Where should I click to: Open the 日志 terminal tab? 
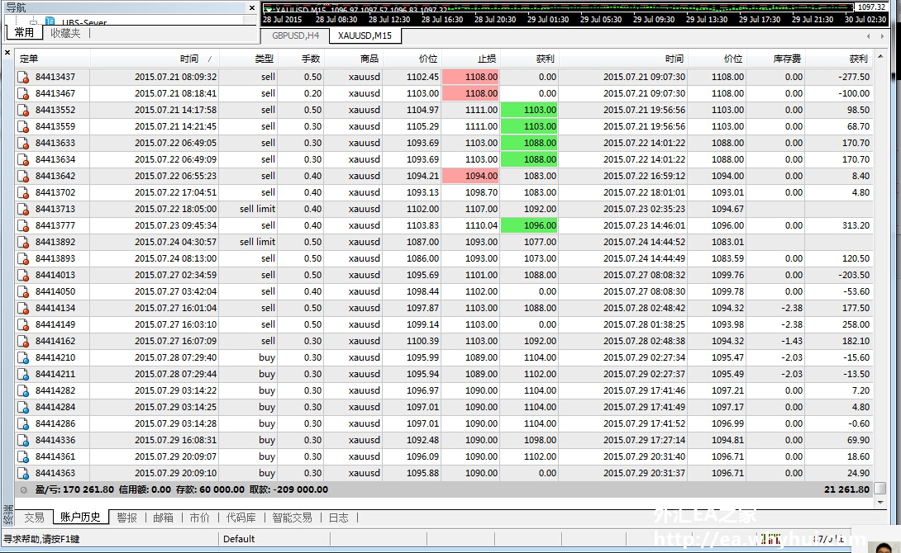(338, 518)
